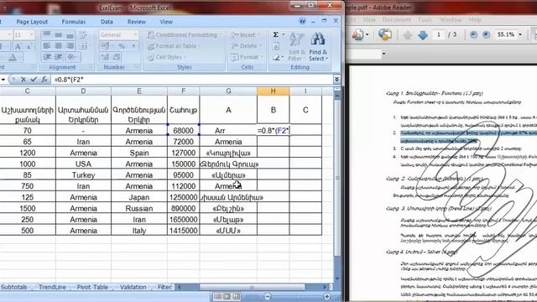Open the Number dialog launcher

(x=137, y=67)
